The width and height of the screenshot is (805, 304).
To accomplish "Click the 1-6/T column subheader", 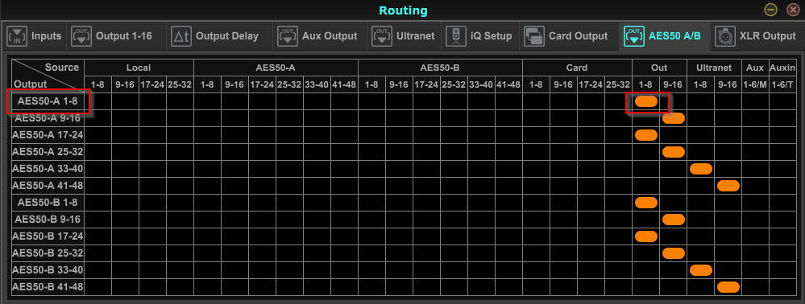I will point(782,84).
